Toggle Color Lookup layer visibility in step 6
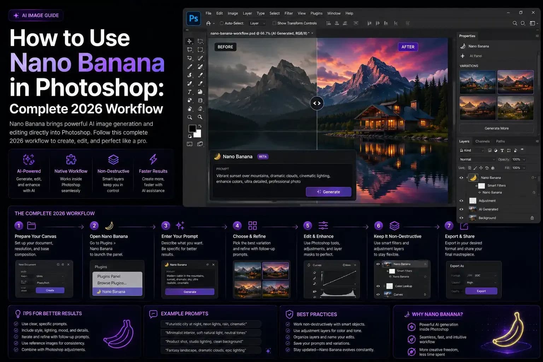 [x=378, y=286]
